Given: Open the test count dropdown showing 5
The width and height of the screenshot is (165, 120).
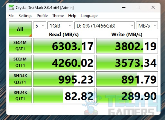Looking at the screenshot, I should 40,25.
